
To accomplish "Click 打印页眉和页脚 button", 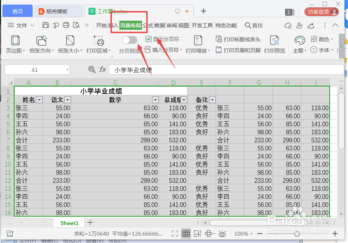I will click(x=238, y=50).
